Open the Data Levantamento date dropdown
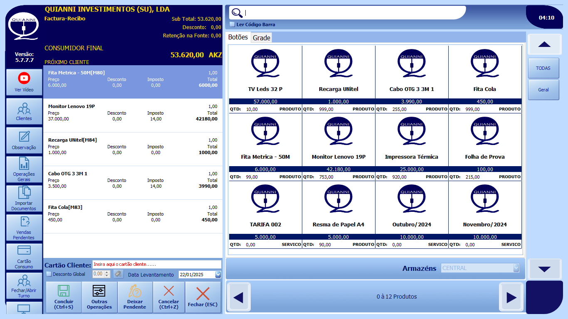 click(218, 275)
